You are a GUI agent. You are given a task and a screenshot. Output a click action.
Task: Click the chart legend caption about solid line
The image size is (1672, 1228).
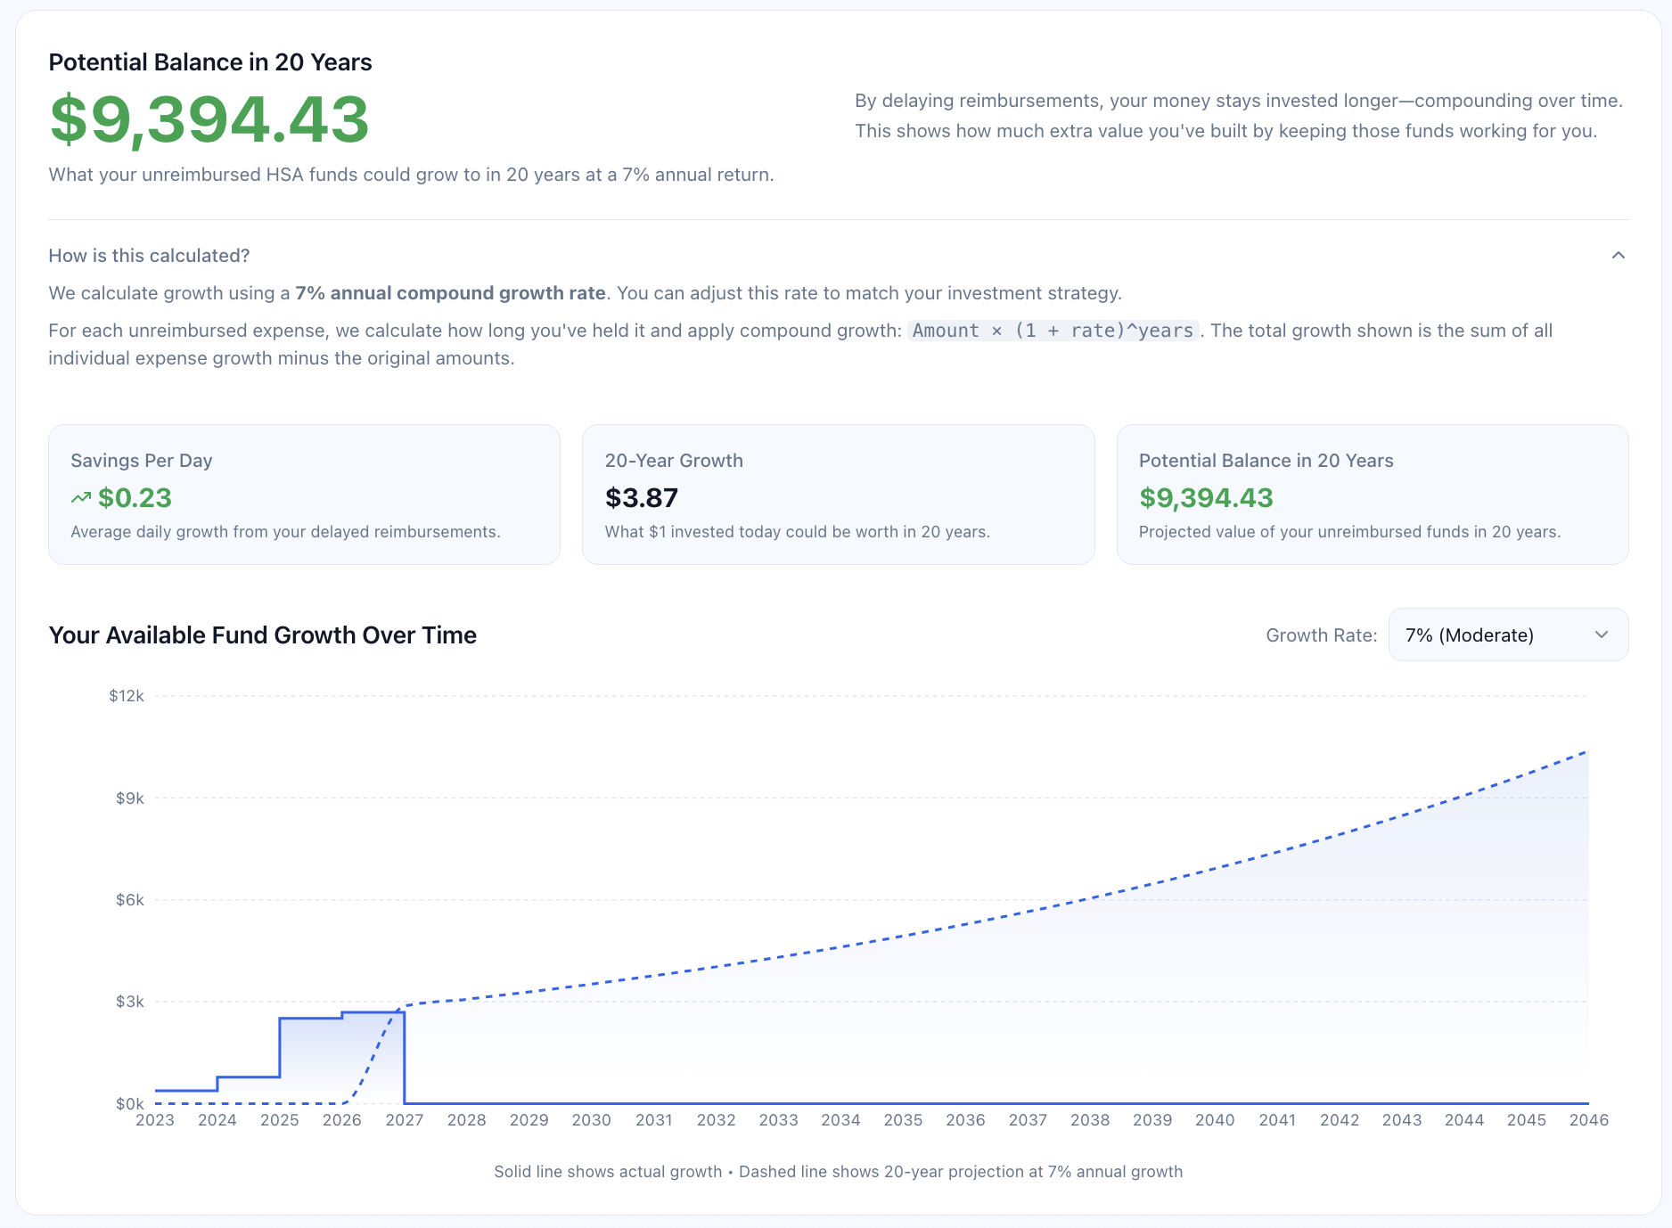pos(838,1172)
